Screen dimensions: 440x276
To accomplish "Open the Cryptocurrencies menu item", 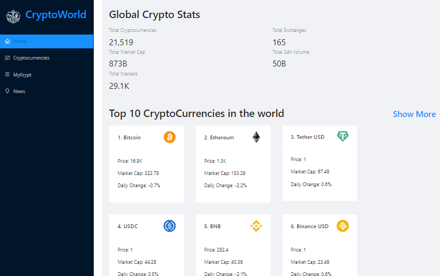I will click(46, 58).
